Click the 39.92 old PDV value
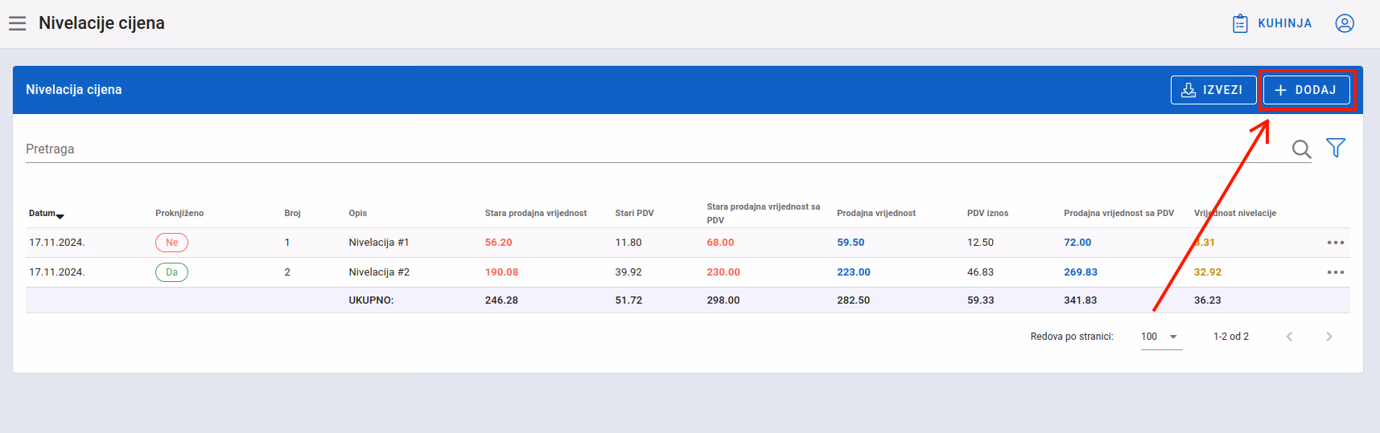This screenshot has width=1380, height=433. (x=628, y=272)
